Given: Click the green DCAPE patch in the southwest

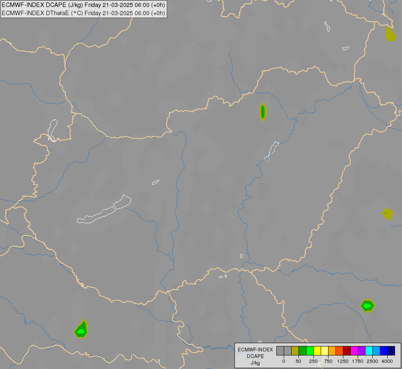Looking at the screenshot, I should click(81, 329).
